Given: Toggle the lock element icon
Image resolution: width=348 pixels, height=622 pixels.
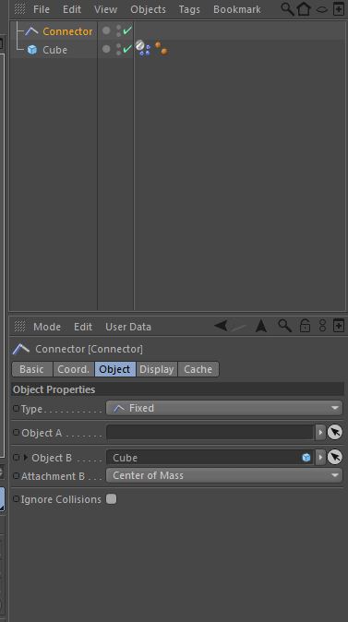Looking at the screenshot, I should tap(305, 326).
